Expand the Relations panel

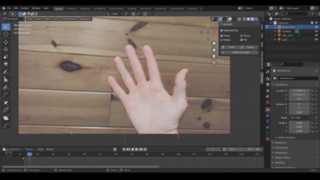280,142
